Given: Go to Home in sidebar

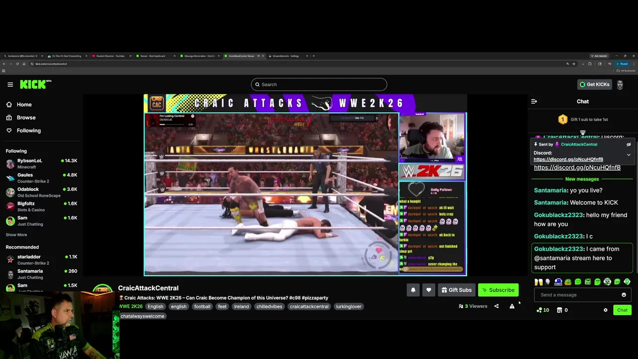Looking at the screenshot, I should pyautogui.click(x=19, y=104).
